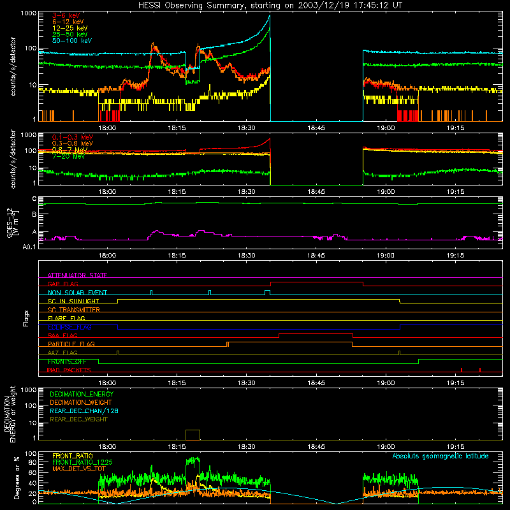Image resolution: width=510 pixels, height=510 pixels.
Task: Select the ATTENUATOR_STATE flag label
Action: (77, 275)
